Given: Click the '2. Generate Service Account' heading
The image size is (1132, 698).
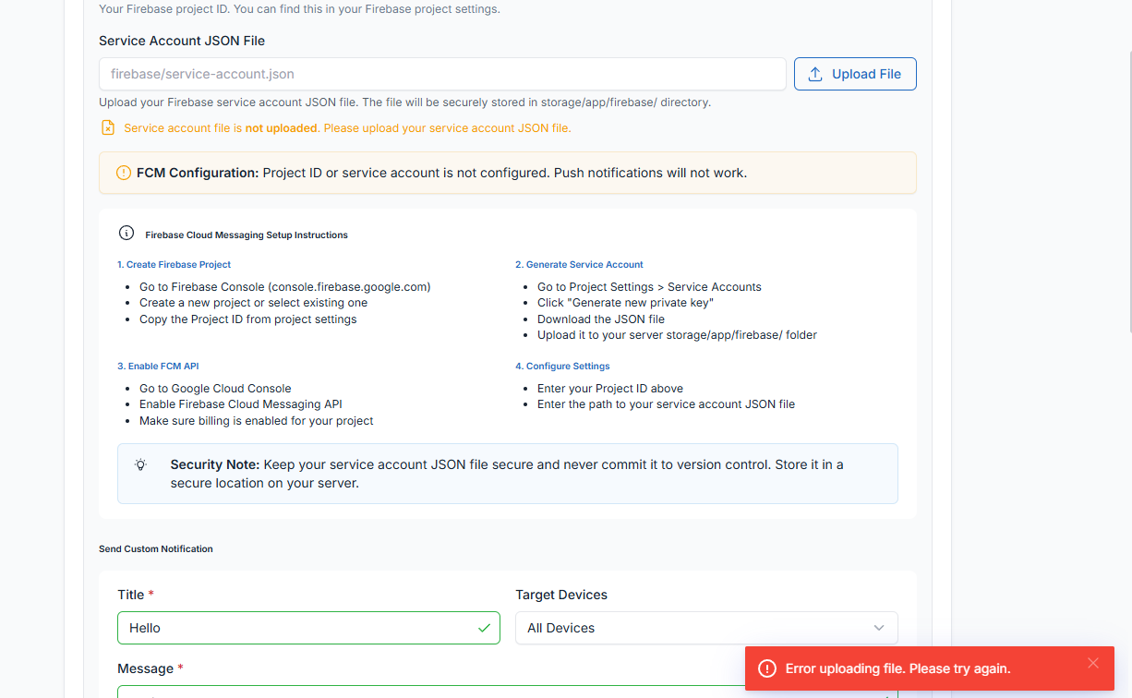Looking at the screenshot, I should 579,264.
